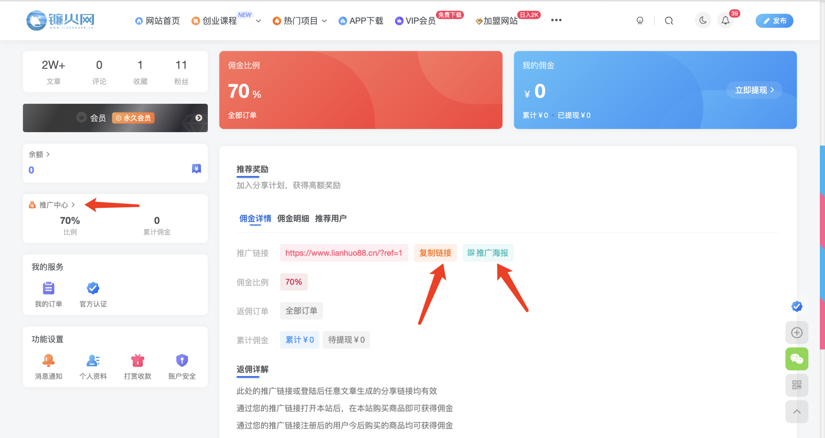Expand the 热门项目 dropdown menu
Image resolution: width=825 pixels, height=438 pixels.
[x=325, y=21]
